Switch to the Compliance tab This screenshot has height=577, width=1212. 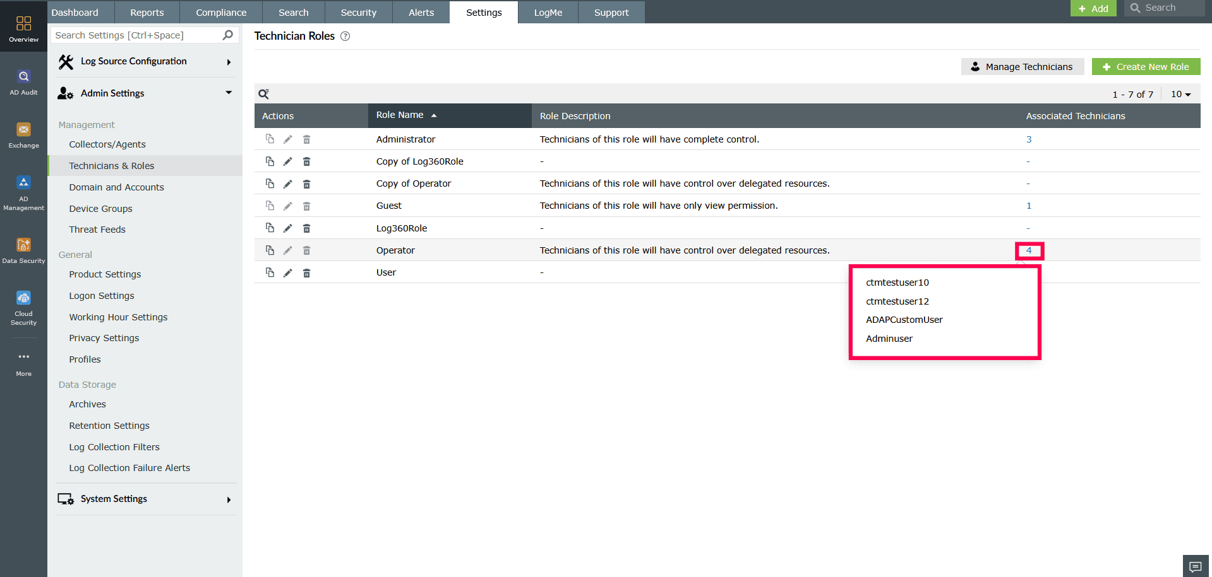pos(220,12)
